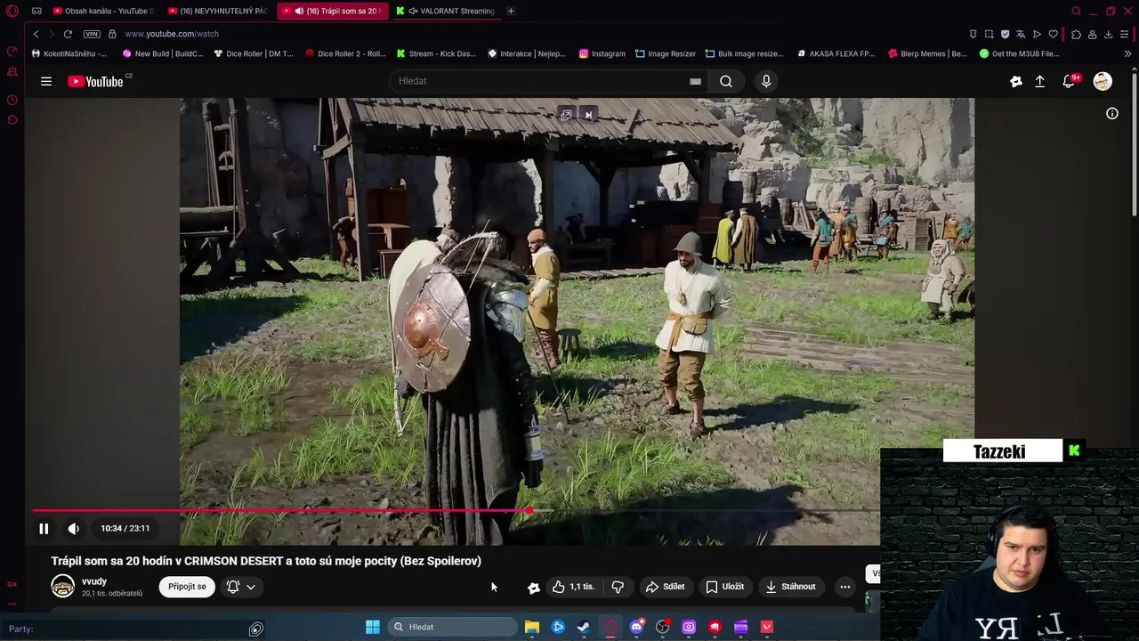Viewport: 1139px width, 641px height.
Task: Open Image Resizer bookmark
Action: pos(666,53)
